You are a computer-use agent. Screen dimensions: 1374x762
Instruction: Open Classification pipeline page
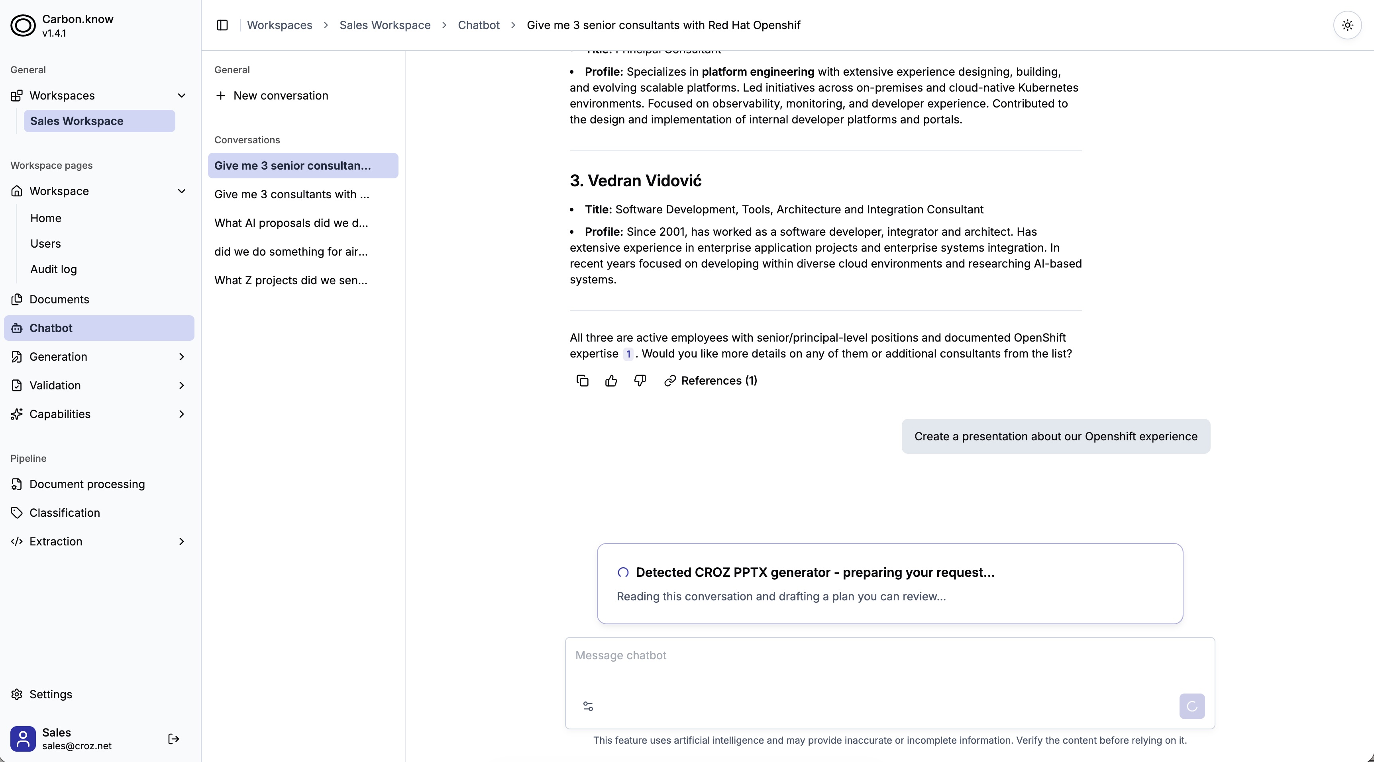click(x=99, y=513)
